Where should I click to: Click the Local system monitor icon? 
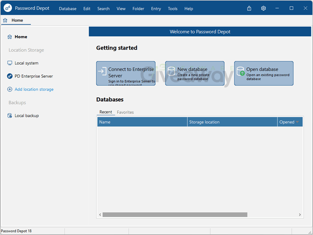tap(10, 63)
